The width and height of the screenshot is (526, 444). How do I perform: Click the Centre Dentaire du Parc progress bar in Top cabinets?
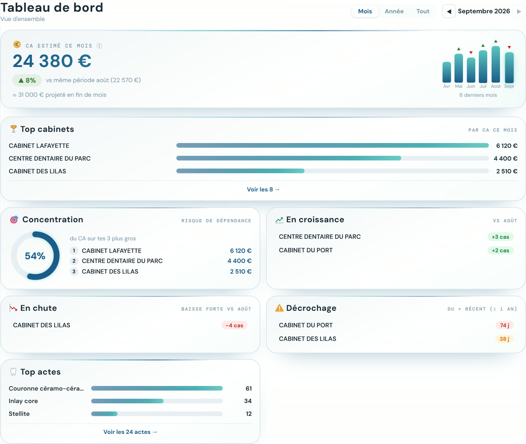coord(333,158)
